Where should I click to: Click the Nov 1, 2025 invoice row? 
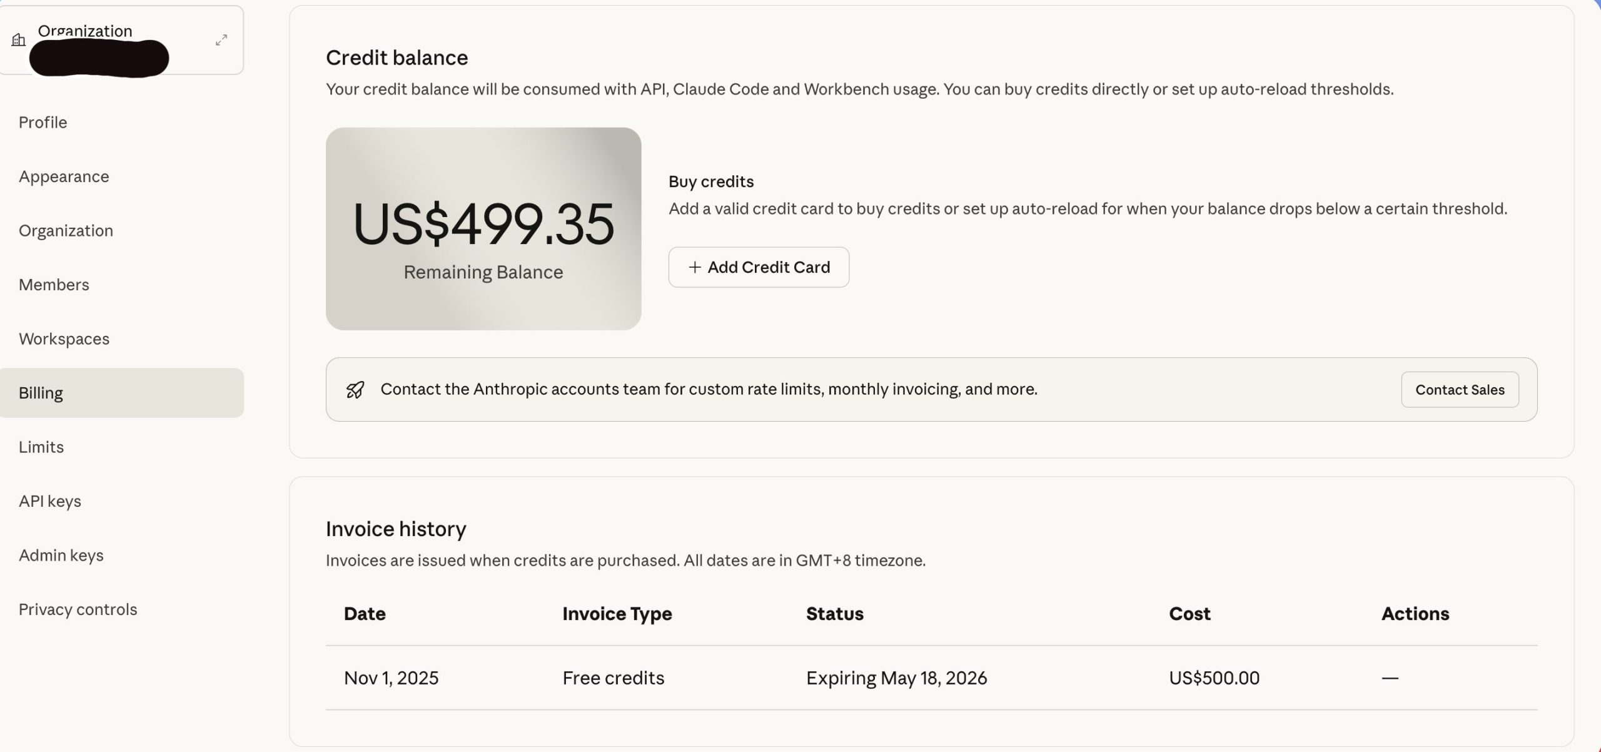[391, 678]
